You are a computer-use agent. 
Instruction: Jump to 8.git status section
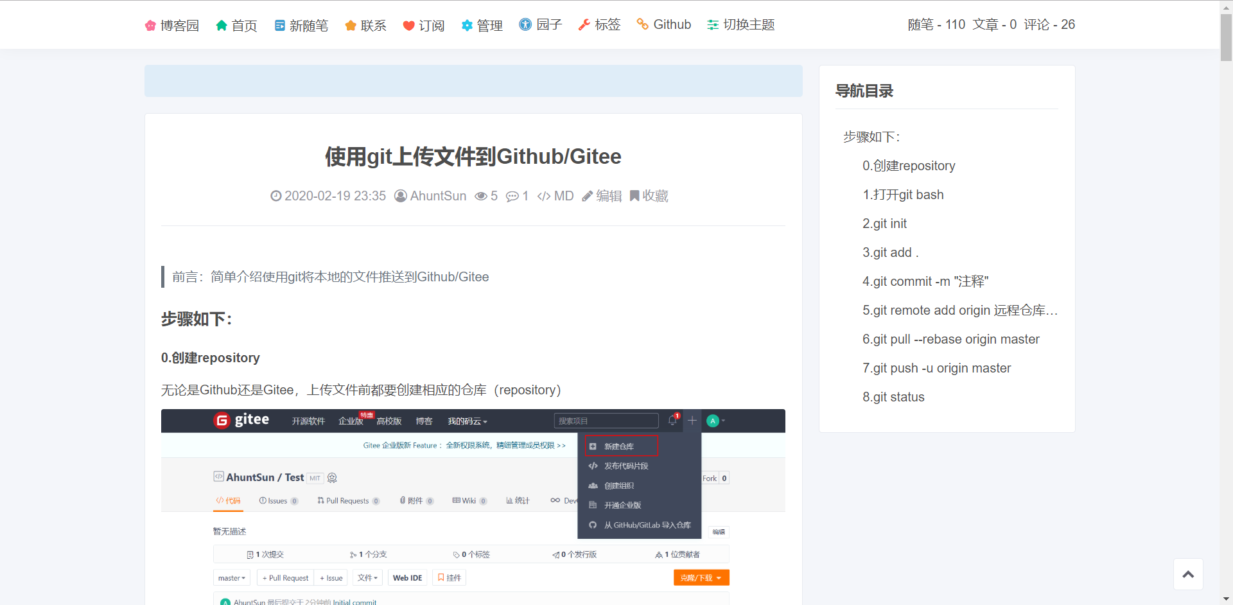click(x=893, y=397)
